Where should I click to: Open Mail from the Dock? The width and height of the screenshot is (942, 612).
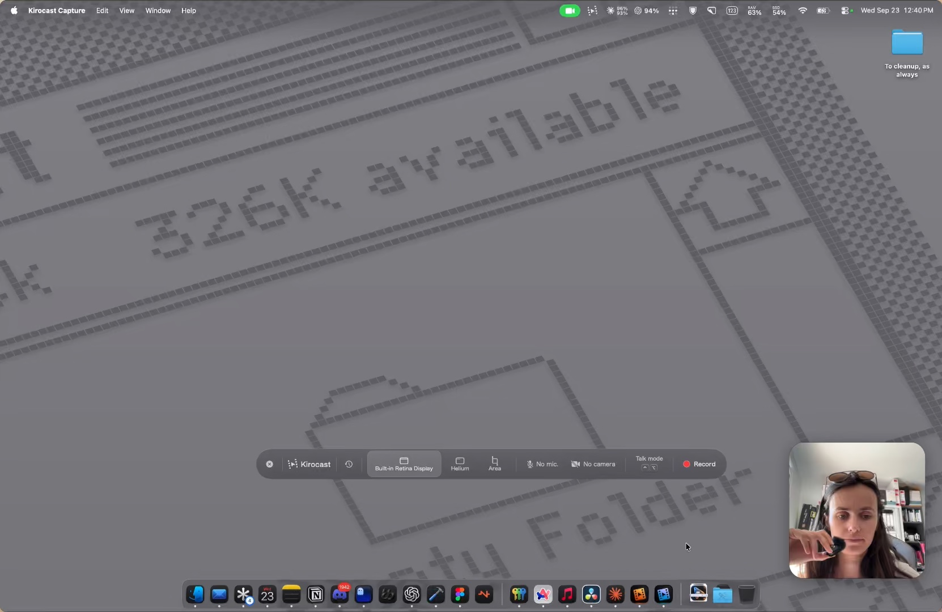pyautogui.click(x=219, y=594)
